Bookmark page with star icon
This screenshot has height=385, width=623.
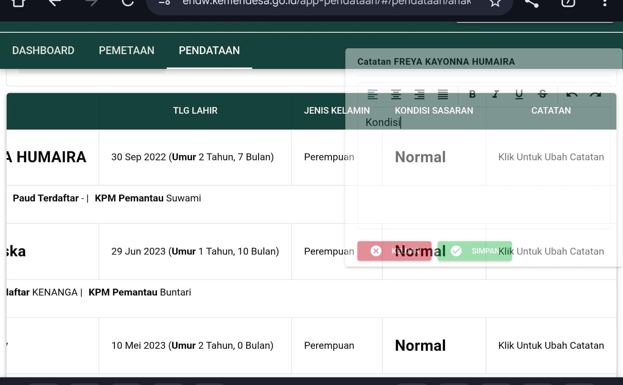pos(495,3)
